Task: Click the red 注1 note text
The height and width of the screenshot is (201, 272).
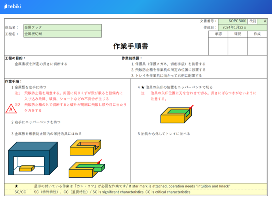Action: coord(69,96)
